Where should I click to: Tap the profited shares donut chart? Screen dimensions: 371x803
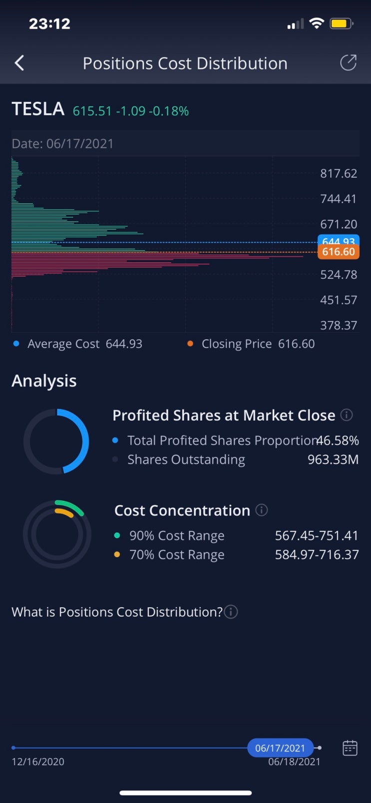[56, 441]
